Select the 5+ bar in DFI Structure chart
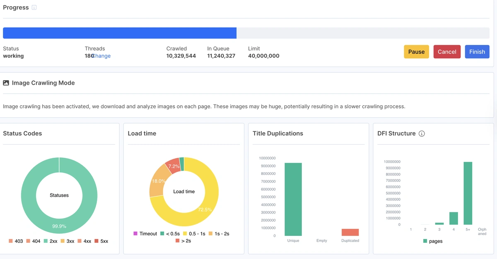The width and height of the screenshot is (497, 259). [x=468, y=193]
